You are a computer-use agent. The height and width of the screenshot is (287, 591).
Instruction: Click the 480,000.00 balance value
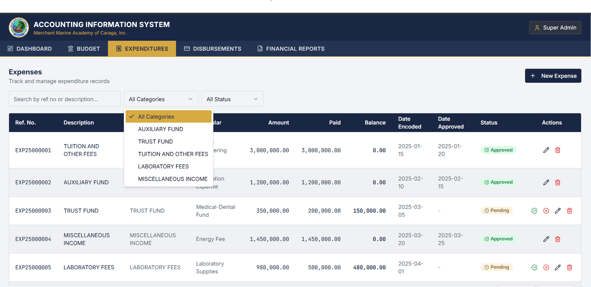point(369,267)
